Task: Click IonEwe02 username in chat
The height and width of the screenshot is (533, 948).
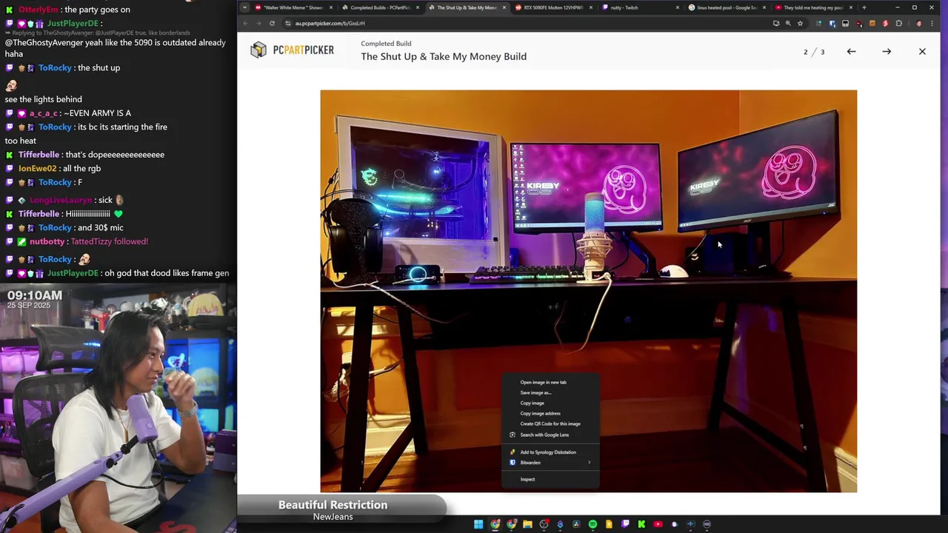Action: 37,169
